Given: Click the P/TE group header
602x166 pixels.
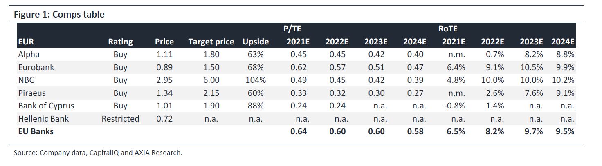Looking at the screenshot, I should tap(295, 29).
